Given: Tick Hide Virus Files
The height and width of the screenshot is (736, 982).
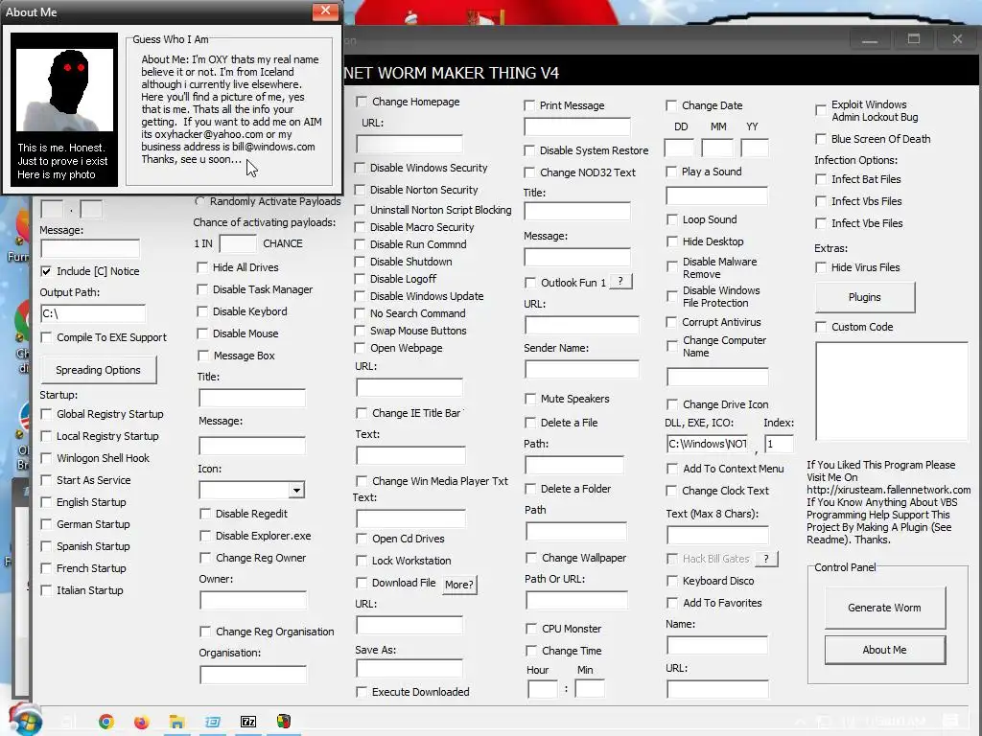Looking at the screenshot, I should tap(821, 267).
